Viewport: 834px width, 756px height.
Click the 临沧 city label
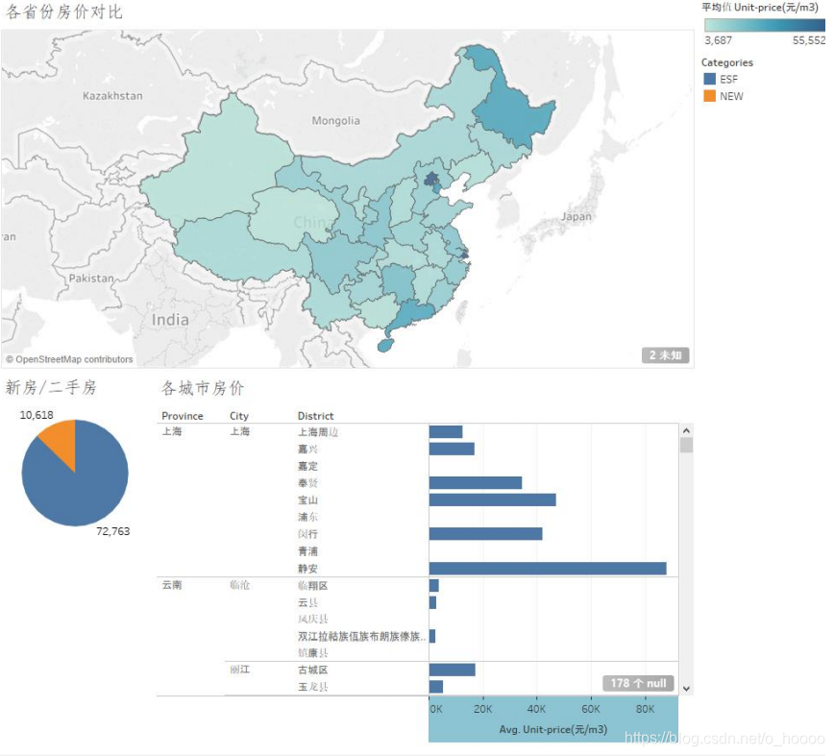point(239,585)
